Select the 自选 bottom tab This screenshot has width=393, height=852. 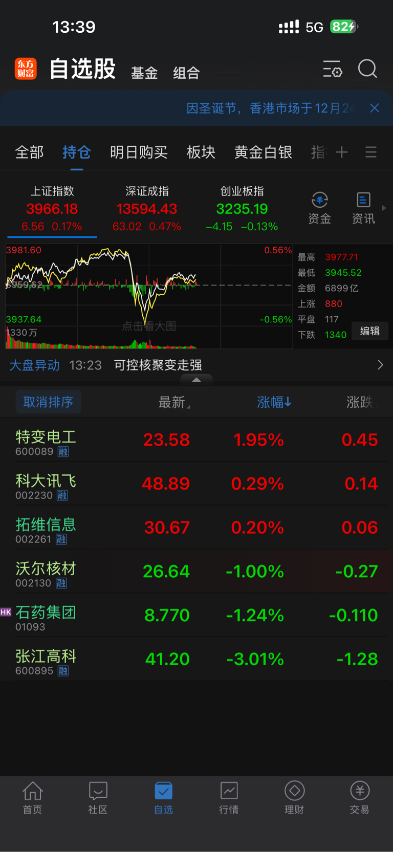click(x=163, y=798)
